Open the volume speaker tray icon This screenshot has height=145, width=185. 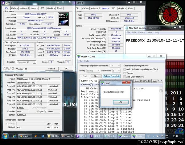(158, 136)
